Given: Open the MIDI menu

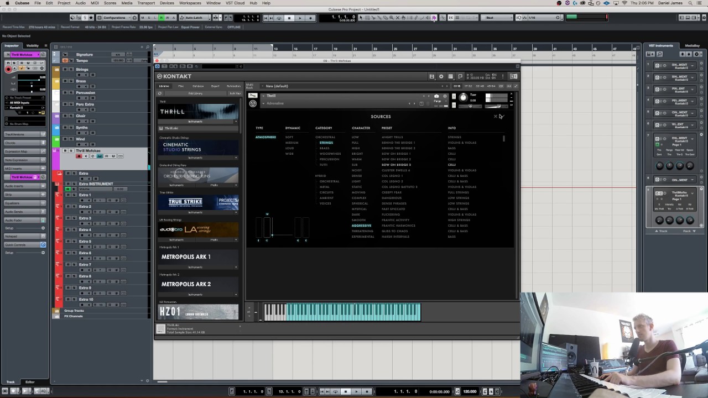Looking at the screenshot, I should point(95,3).
